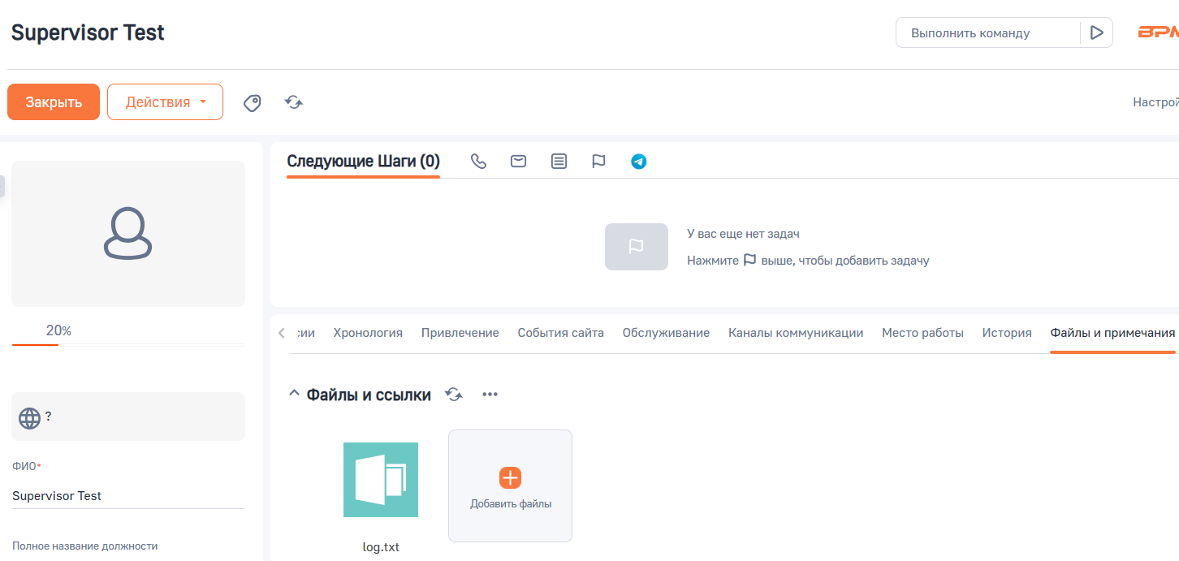Click the Добавить файлы button

click(x=510, y=485)
